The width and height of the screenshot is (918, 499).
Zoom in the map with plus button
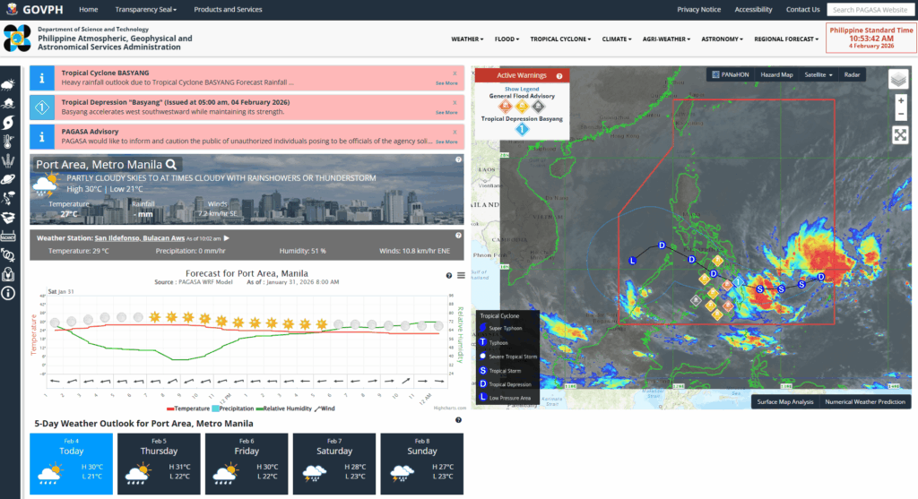[900, 100]
